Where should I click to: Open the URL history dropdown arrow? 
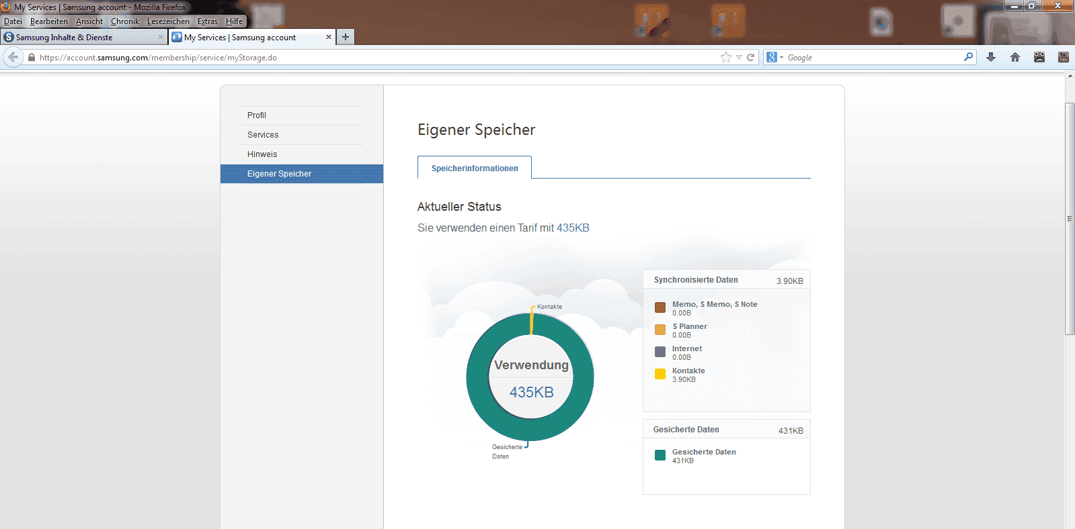click(x=739, y=57)
